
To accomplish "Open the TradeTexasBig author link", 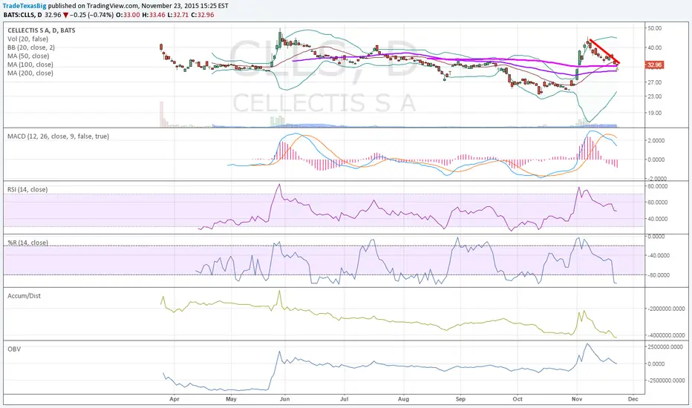I will (25, 6).
